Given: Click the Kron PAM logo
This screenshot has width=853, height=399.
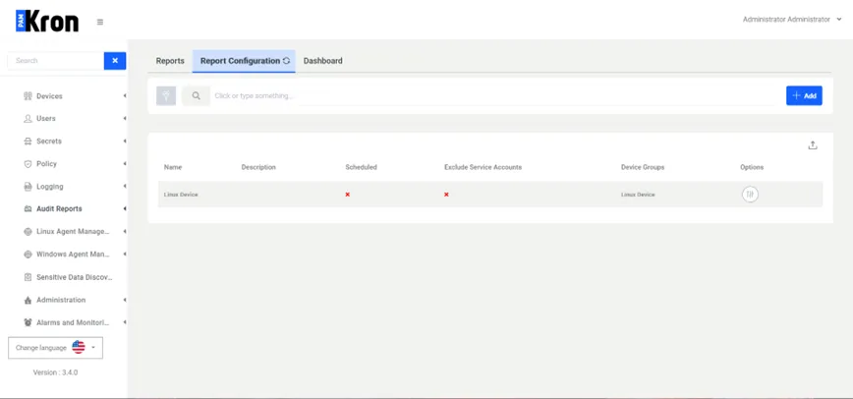Looking at the screenshot, I should click(x=47, y=21).
